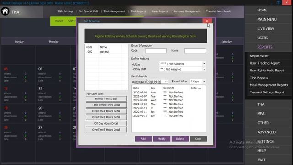Click the Delete button
Image resolution: width=293 pixels, height=165 pixels.
tap(180, 139)
